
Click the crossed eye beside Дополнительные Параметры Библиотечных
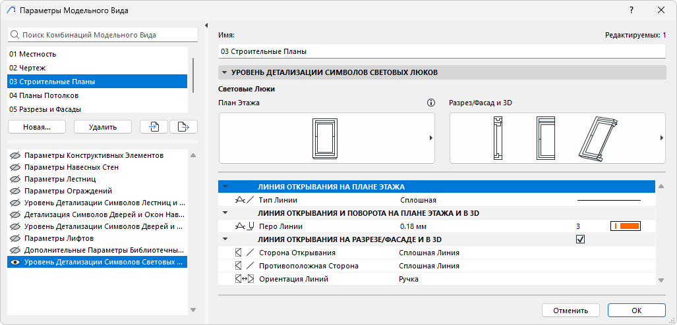(x=16, y=250)
